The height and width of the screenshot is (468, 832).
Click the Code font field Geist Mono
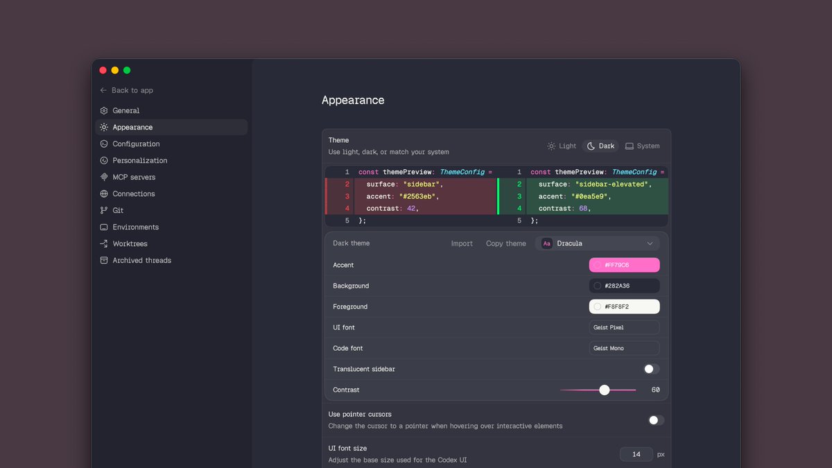point(625,348)
